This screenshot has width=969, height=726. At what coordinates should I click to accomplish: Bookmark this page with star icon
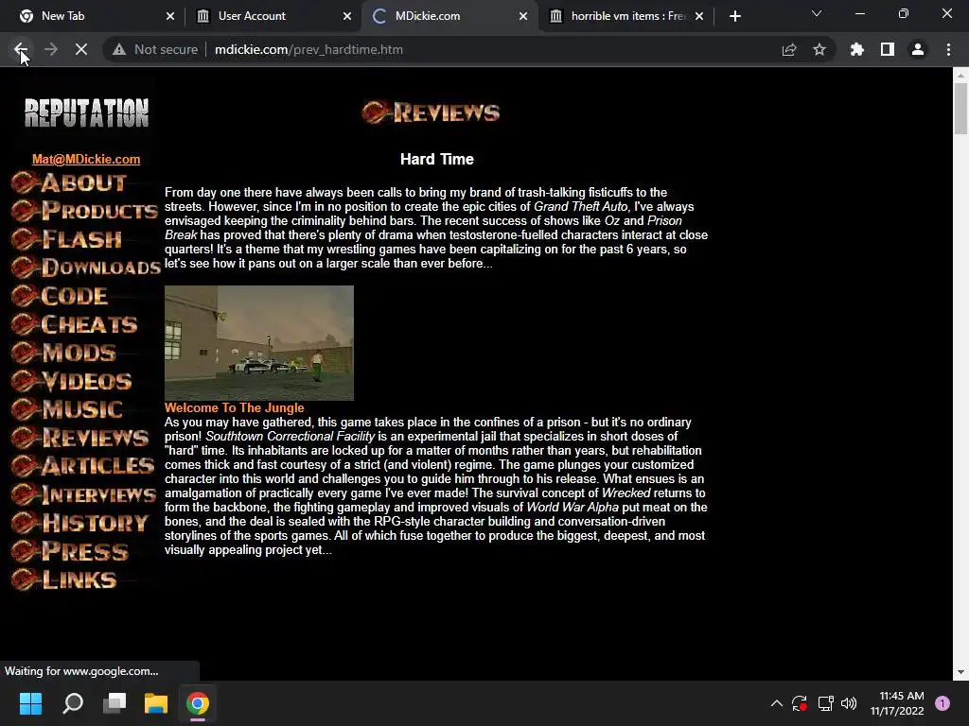(819, 49)
